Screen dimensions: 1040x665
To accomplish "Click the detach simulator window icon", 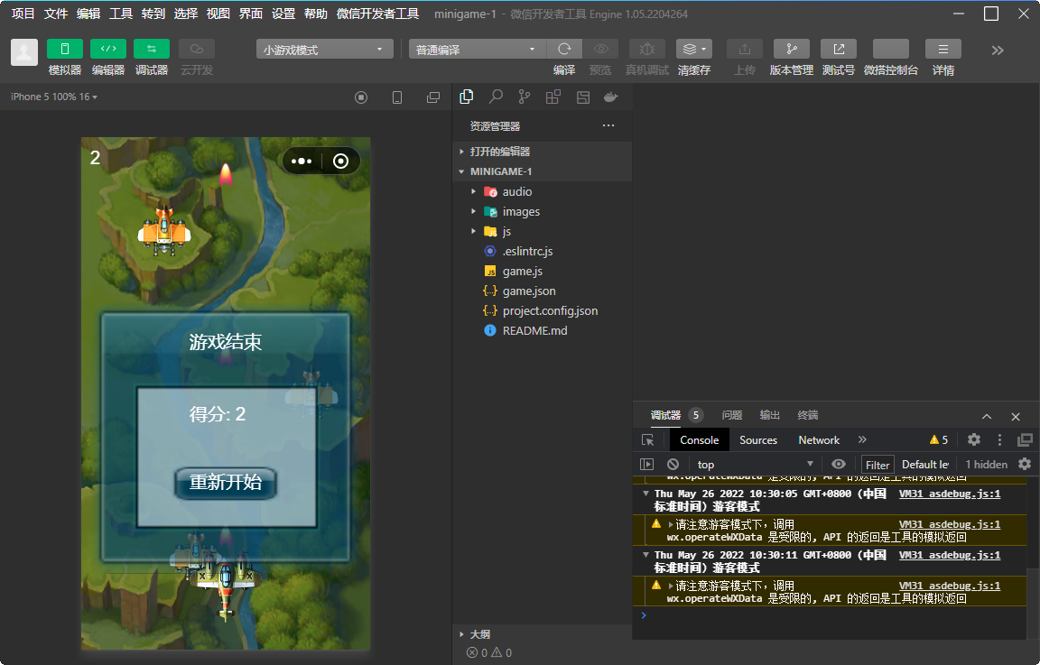I will click(x=433, y=97).
